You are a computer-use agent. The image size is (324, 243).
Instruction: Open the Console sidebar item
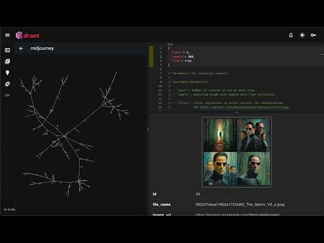tap(7, 50)
